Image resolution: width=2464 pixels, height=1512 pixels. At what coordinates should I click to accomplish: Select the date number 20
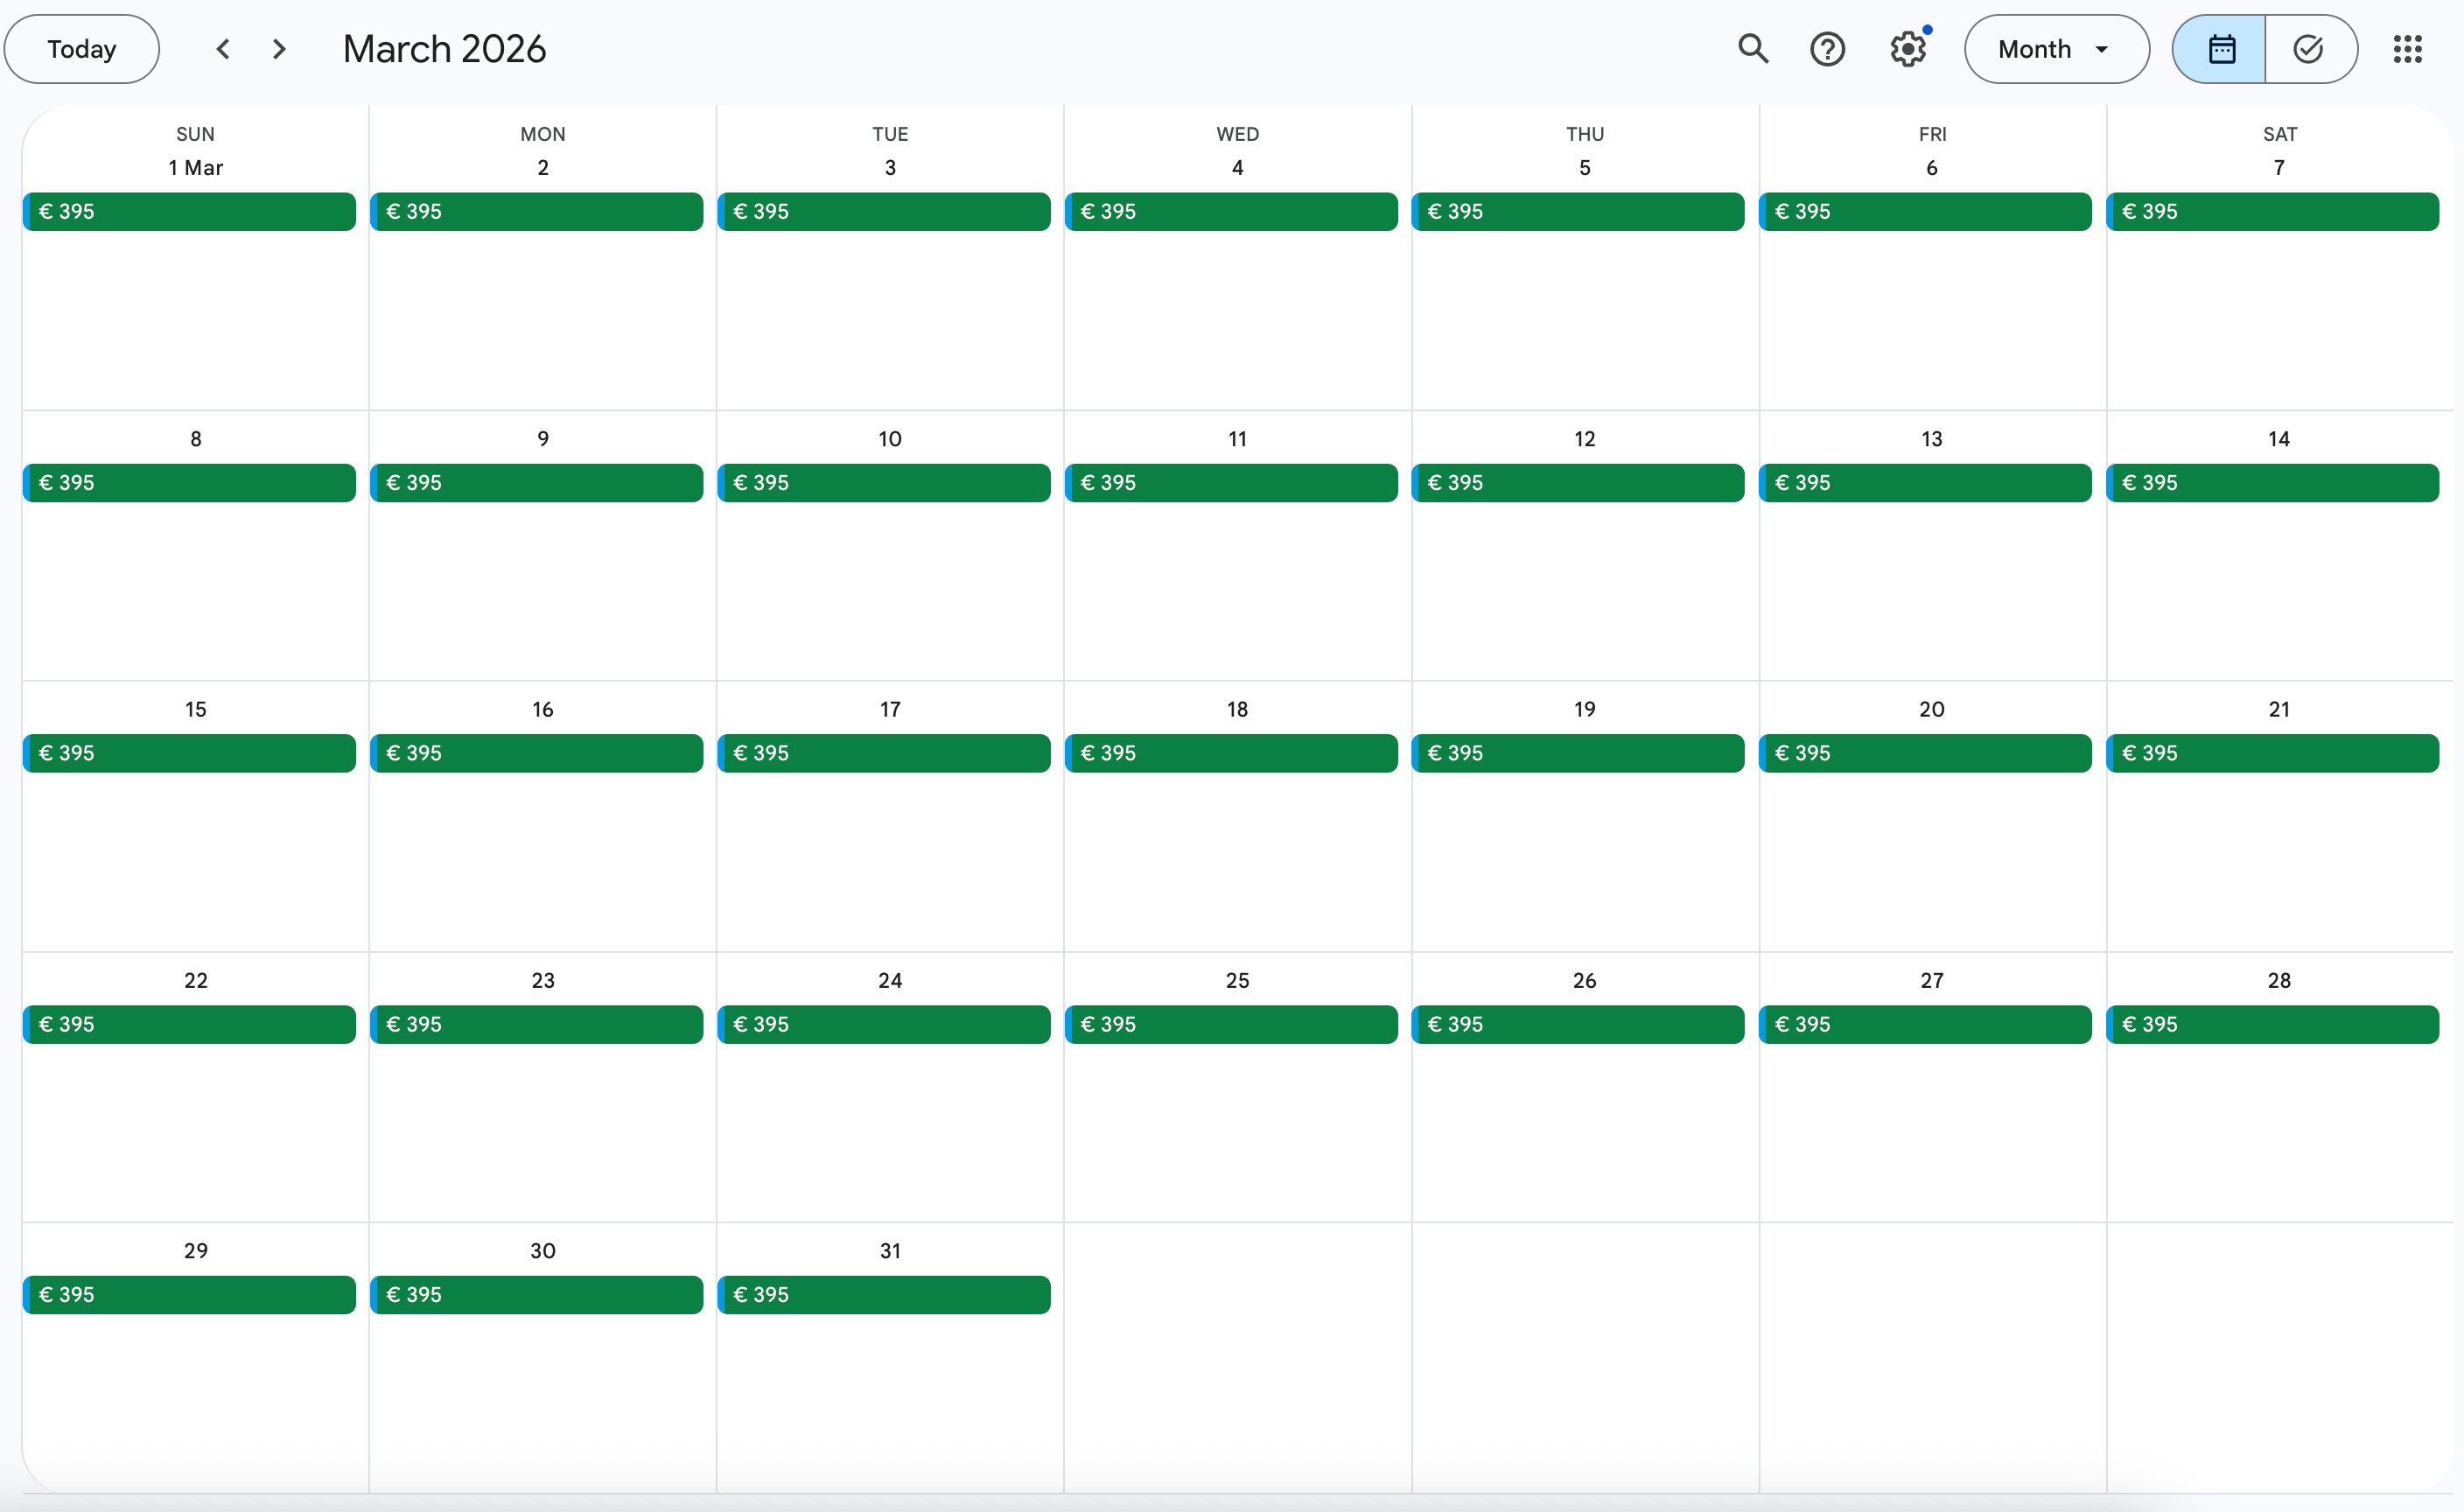(1932, 709)
